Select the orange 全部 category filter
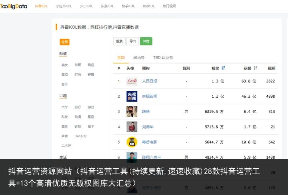 pos(64,42)
